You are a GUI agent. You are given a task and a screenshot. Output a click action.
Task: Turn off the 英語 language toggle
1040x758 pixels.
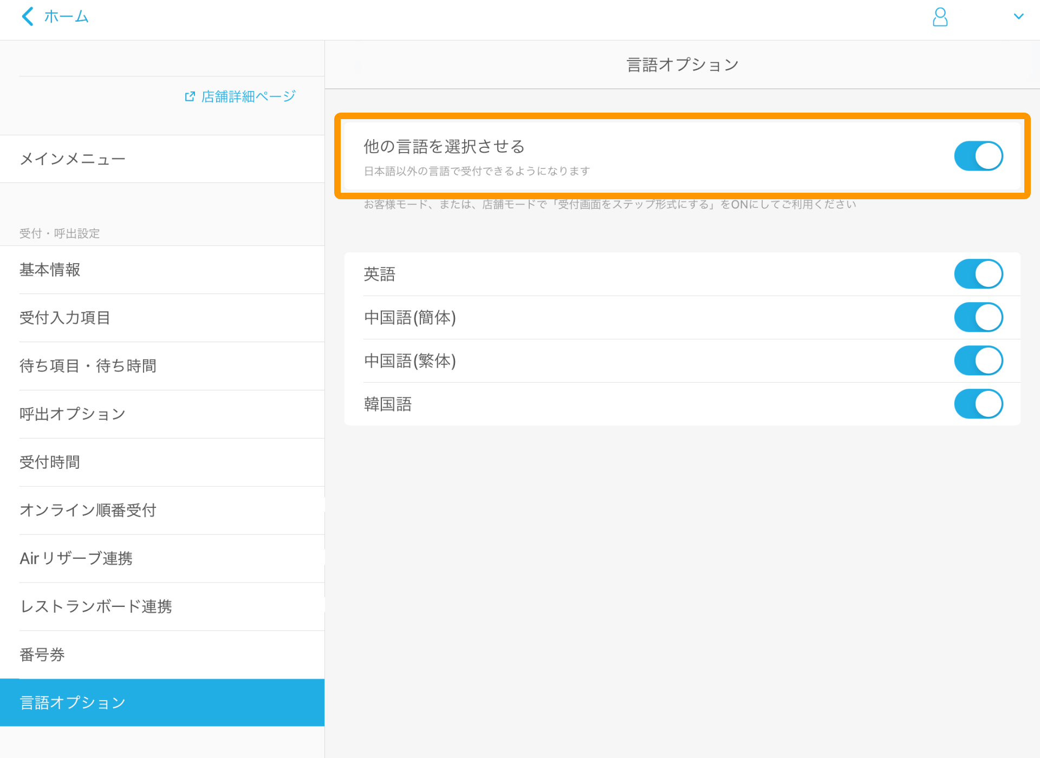(x=978, y=273)
